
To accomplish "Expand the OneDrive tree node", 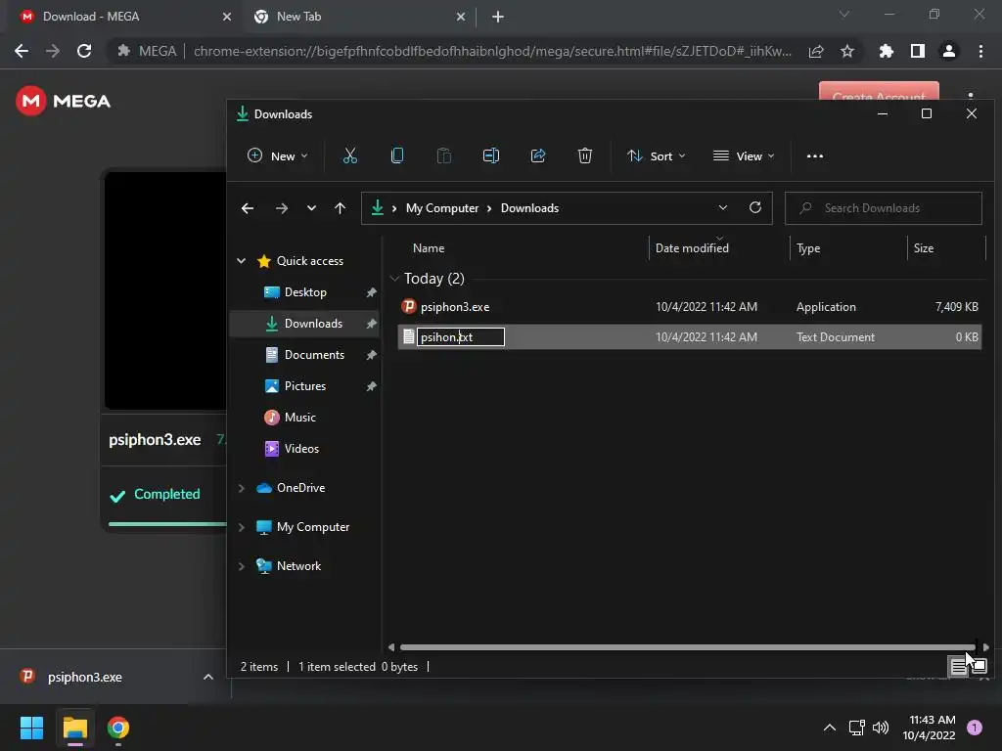I will [241, 488].
